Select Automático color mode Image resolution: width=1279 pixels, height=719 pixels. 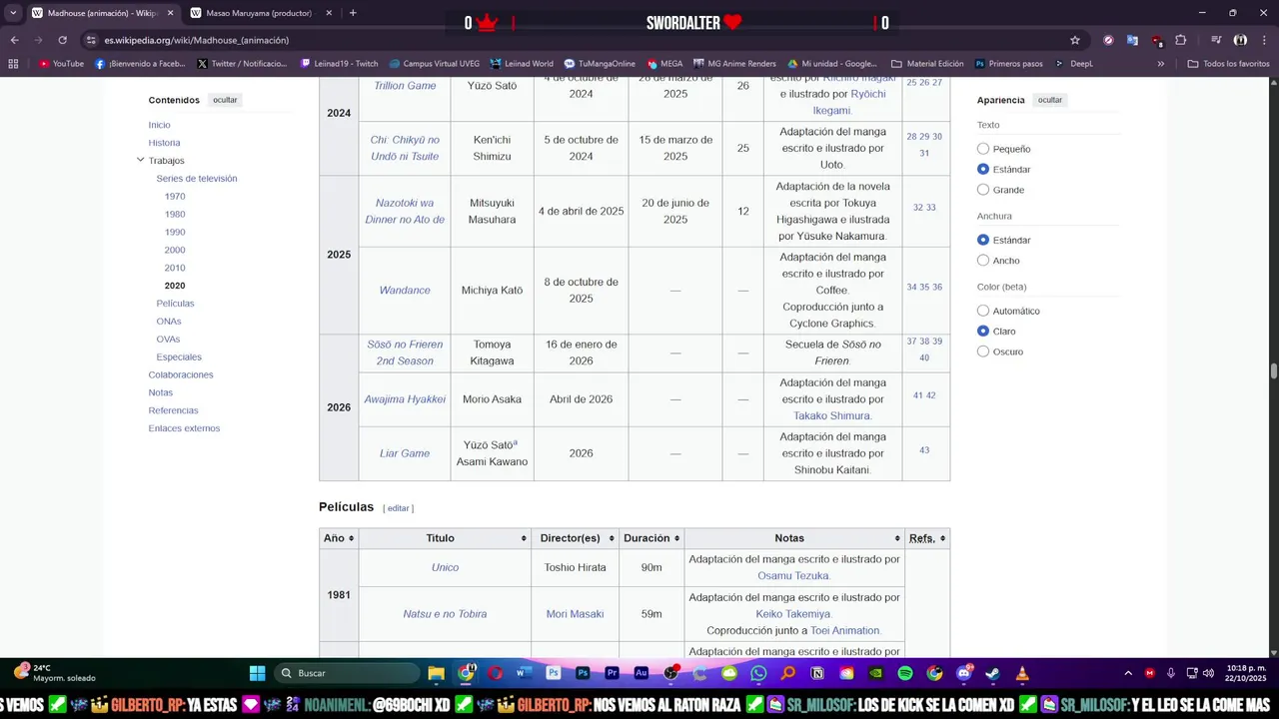point(983,311)
